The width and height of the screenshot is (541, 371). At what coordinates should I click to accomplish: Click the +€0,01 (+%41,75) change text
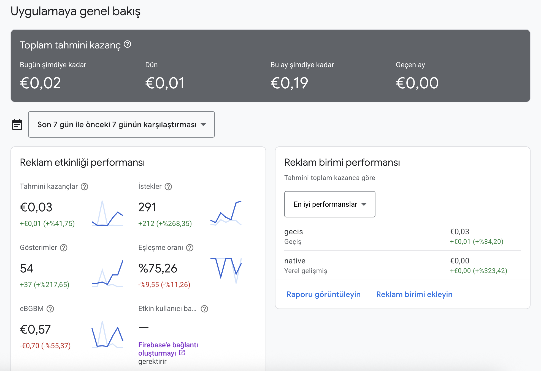coord(47,223)
